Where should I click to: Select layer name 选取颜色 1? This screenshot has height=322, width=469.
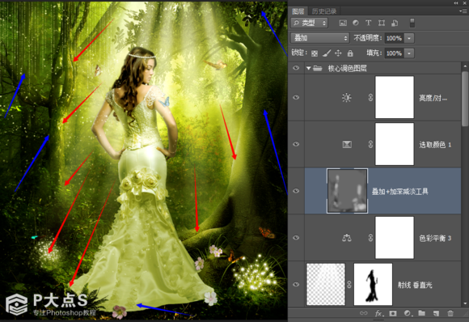435,145
